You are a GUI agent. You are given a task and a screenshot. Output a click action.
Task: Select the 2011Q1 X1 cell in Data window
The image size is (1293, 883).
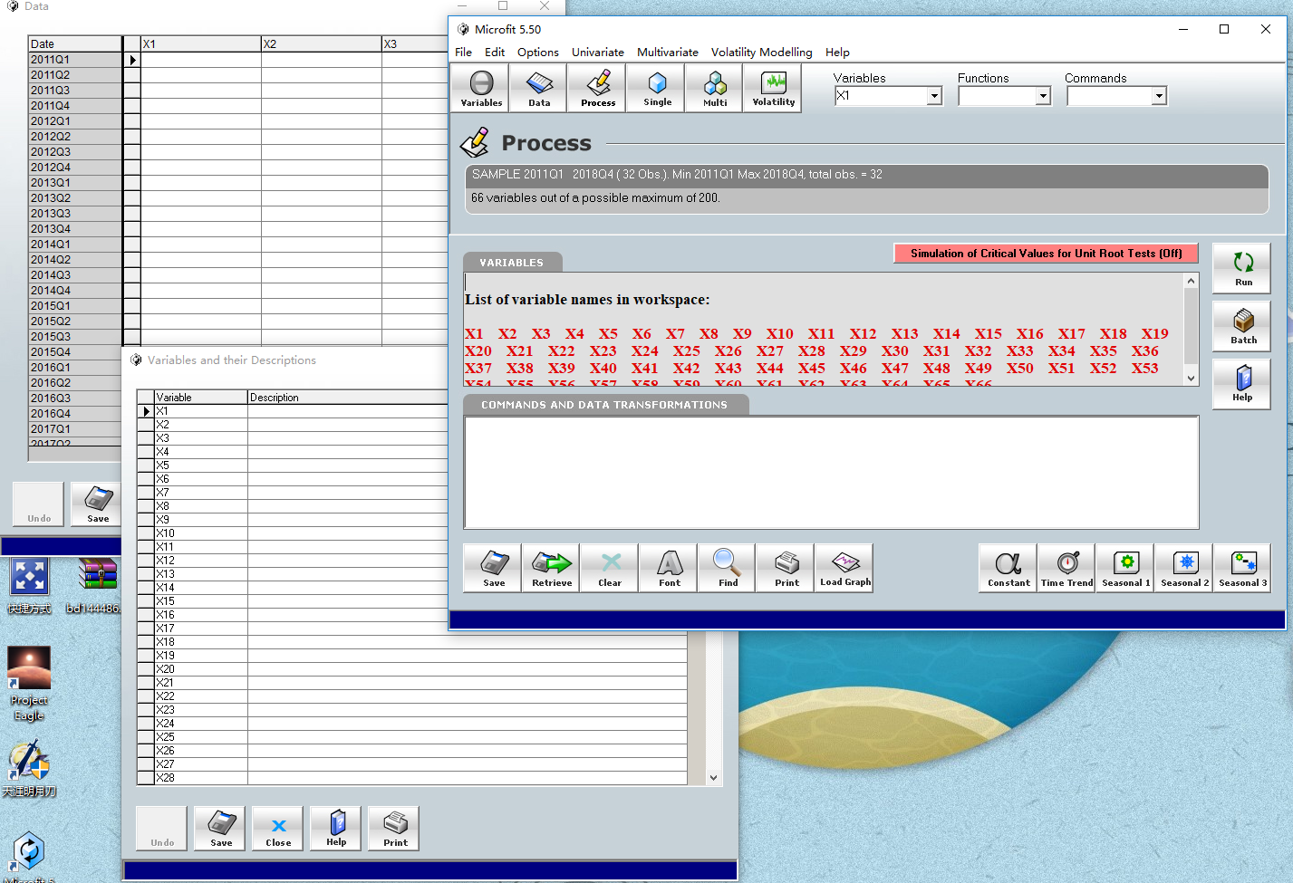[x=200, y=60]
